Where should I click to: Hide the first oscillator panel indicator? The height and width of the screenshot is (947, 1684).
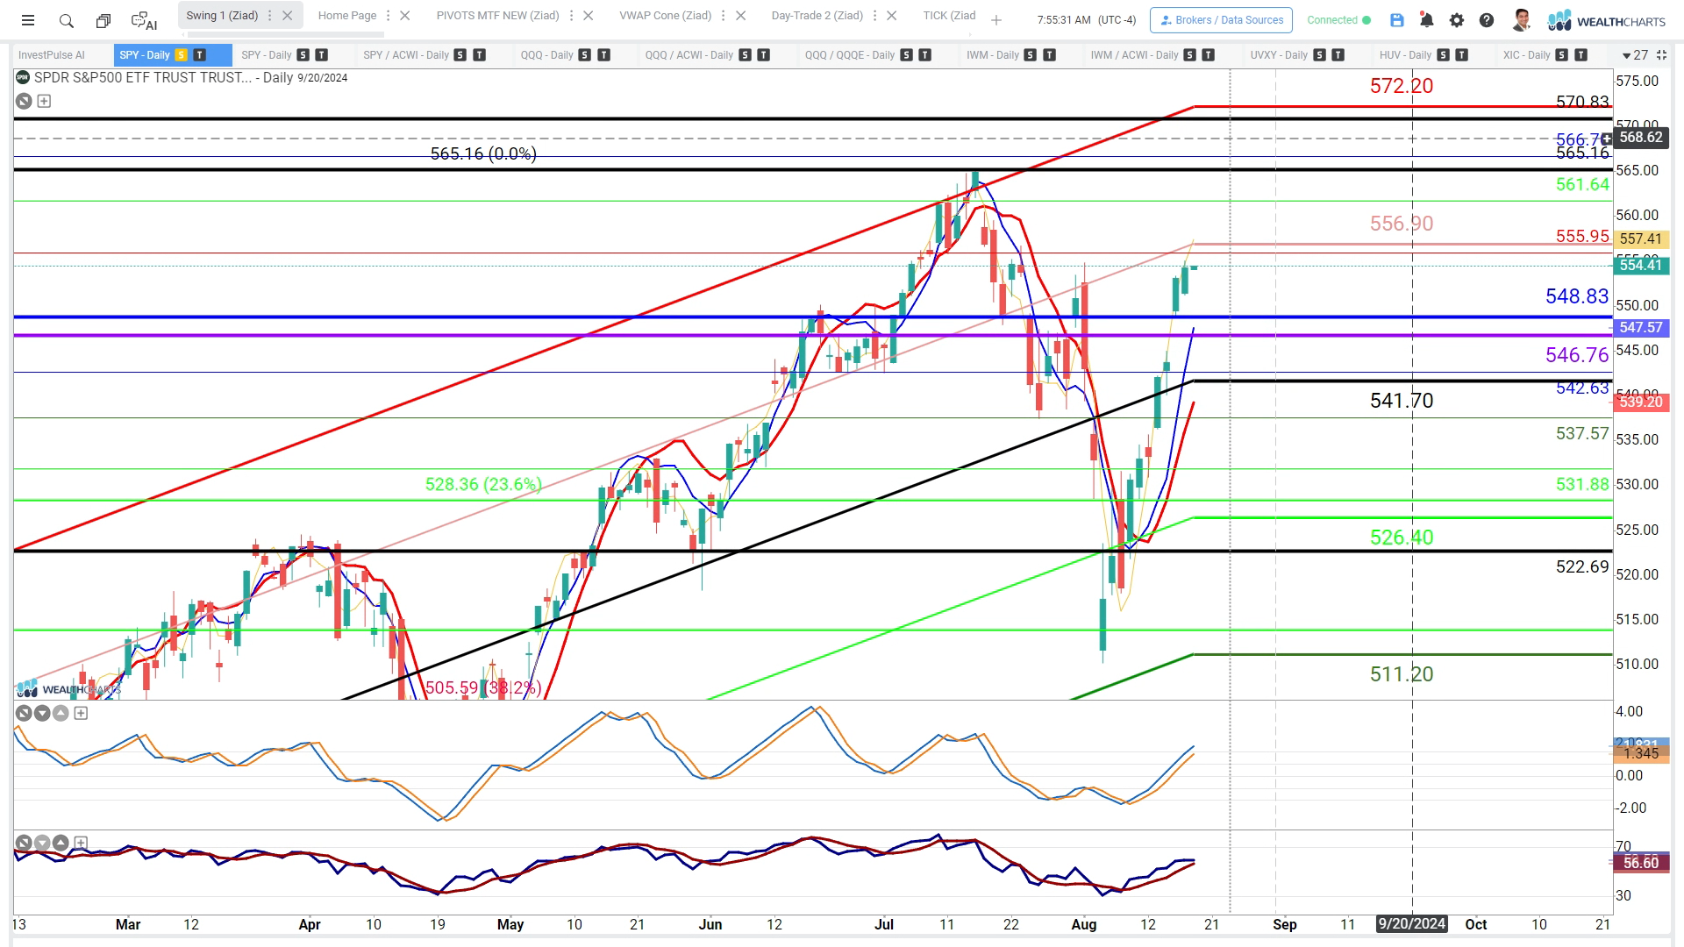point(24,713)
